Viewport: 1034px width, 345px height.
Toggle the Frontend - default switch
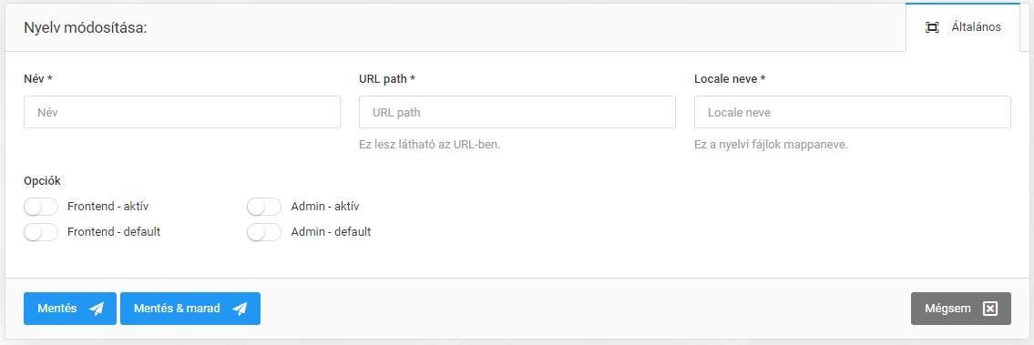[41, 232]
